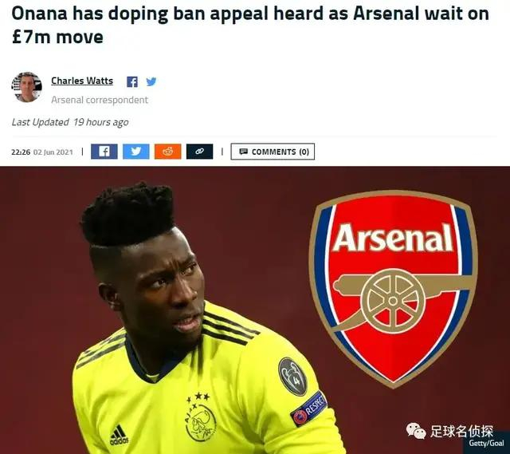Click the author's profile photo
The image size is (510, 454).
(x=26, y=87)
